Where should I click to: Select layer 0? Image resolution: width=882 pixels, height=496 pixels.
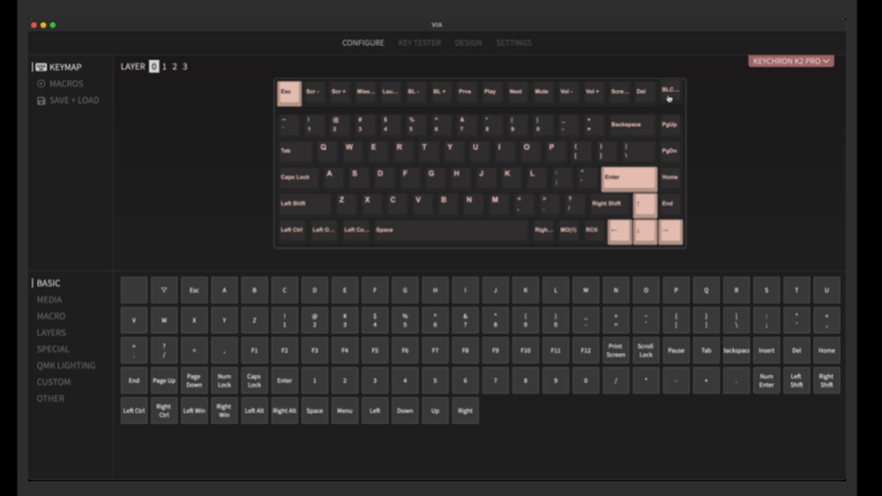coord(153,66)
